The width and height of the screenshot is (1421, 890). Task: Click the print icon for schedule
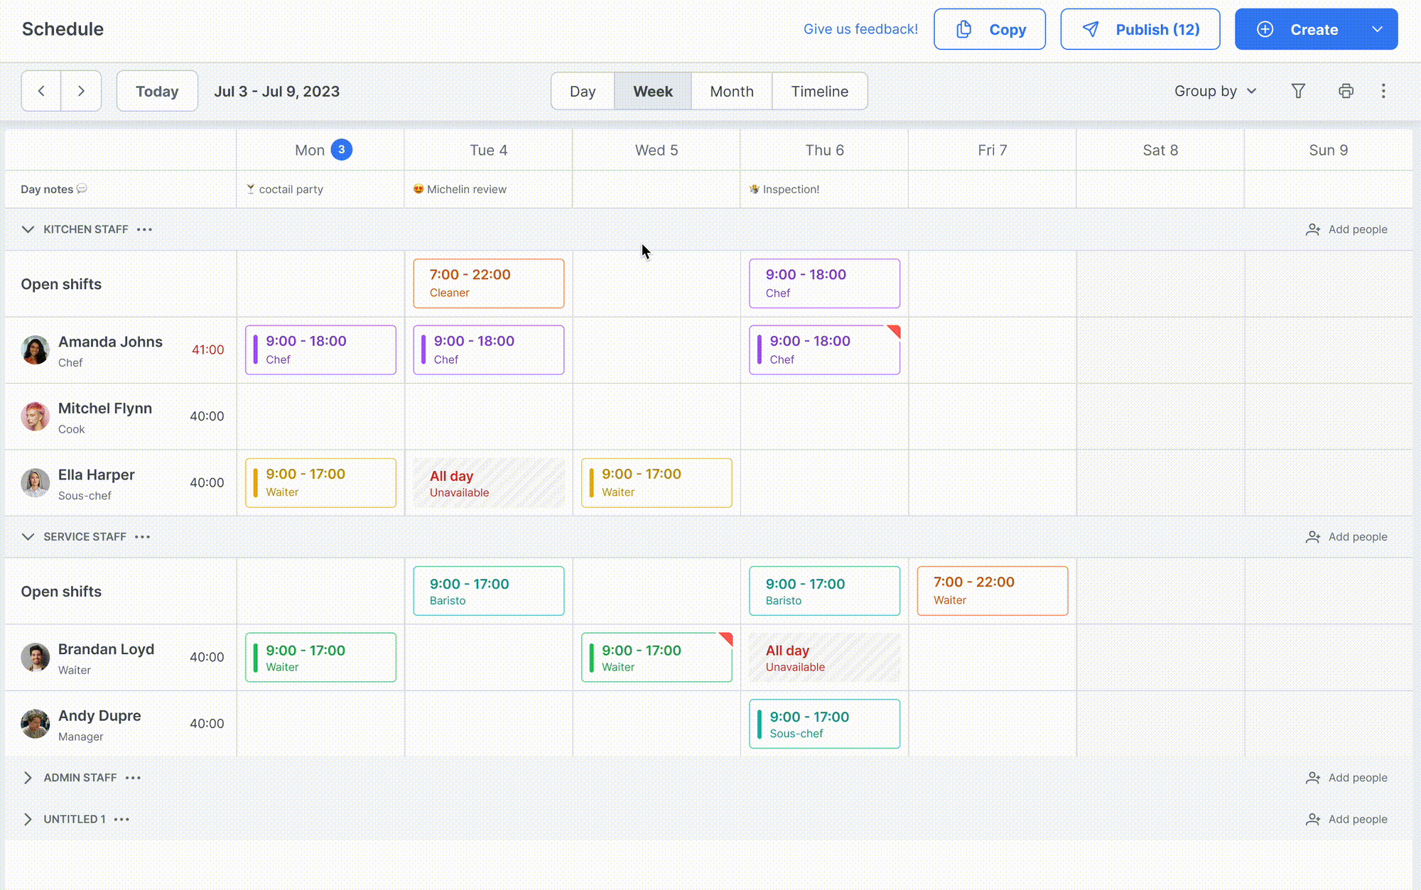pos(1346,91)
